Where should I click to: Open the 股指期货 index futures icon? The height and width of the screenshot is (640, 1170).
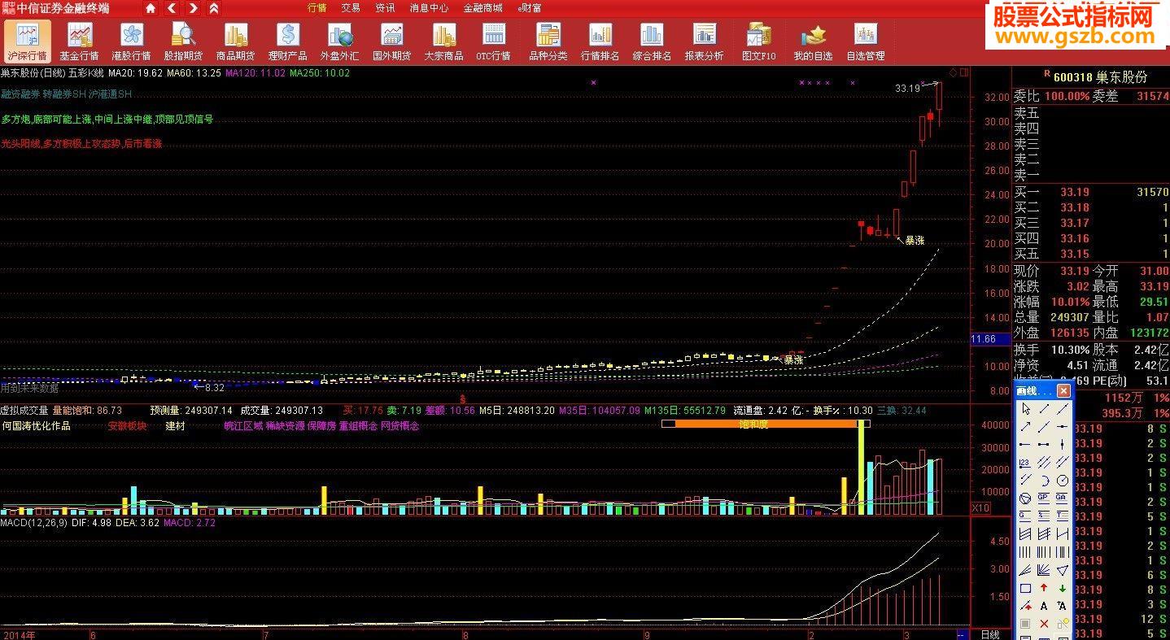tap(183, 41)
